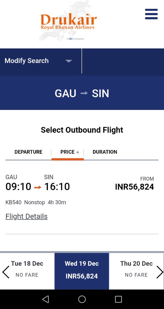Tap the Android home circle button
This screenshot has height=309, width=164.
click(82, 299)
